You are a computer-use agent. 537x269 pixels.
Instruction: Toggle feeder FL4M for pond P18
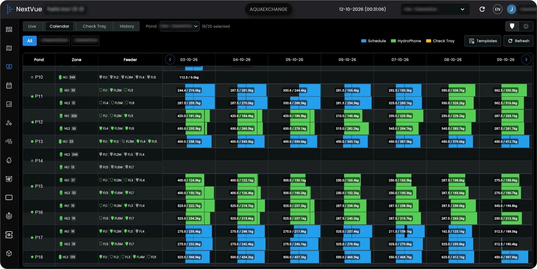139,257
